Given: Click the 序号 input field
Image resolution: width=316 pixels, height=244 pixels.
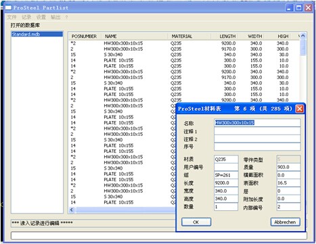Looking at the screenshot, I should 257,147.
